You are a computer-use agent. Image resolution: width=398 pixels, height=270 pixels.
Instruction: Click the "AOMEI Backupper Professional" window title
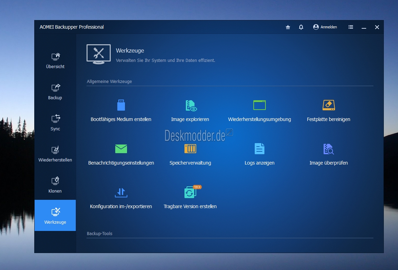coord(72,27)
